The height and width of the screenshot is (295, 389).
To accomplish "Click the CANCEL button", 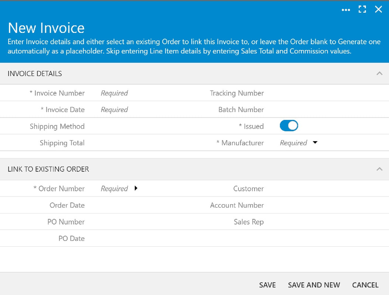I will pyautogui.click(x=365, y=285).
